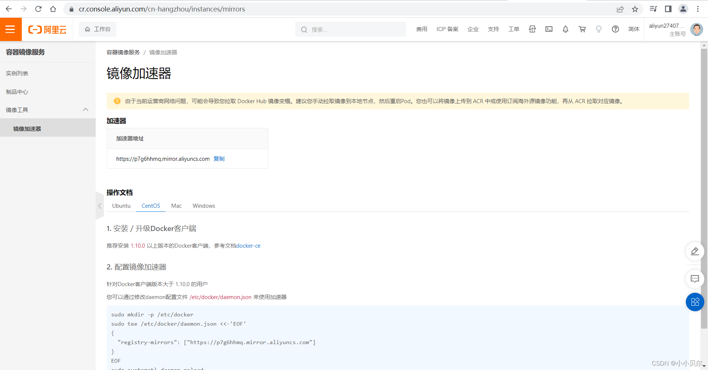The width and height of the screenshot is (708, 370).
Task: Click the padlock site info icon
Action: tap(71, 9)
